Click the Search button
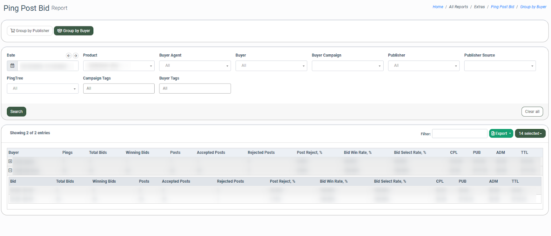 (17, 111)
